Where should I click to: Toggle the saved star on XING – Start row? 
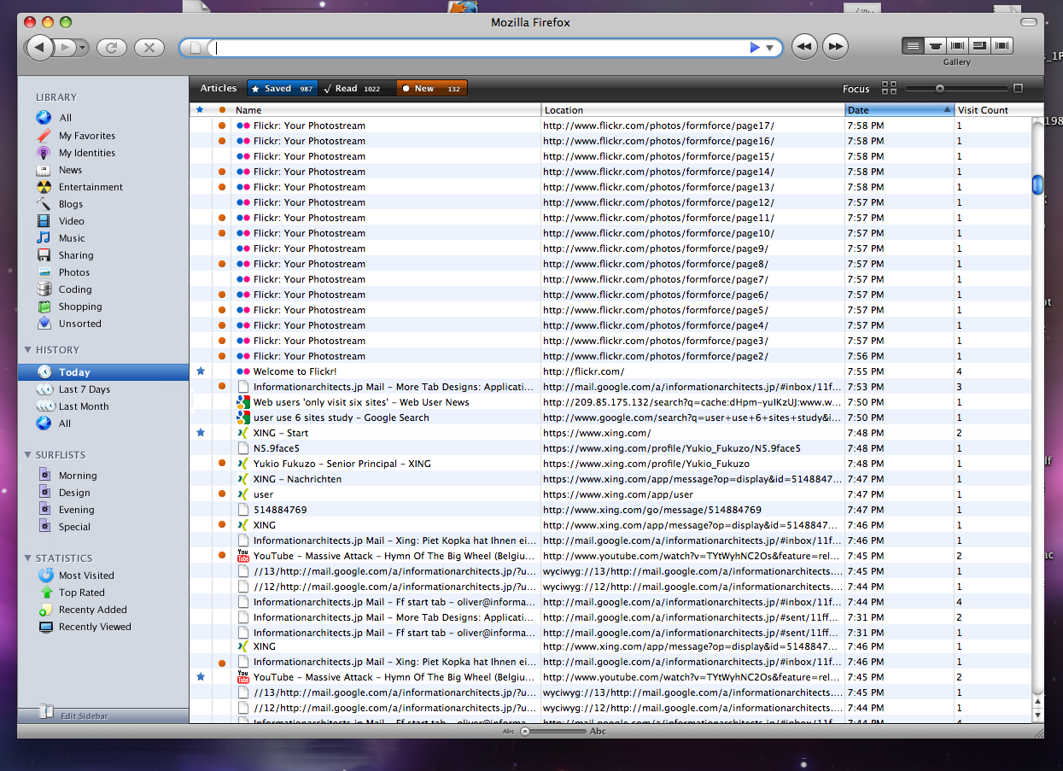[201, 433]
